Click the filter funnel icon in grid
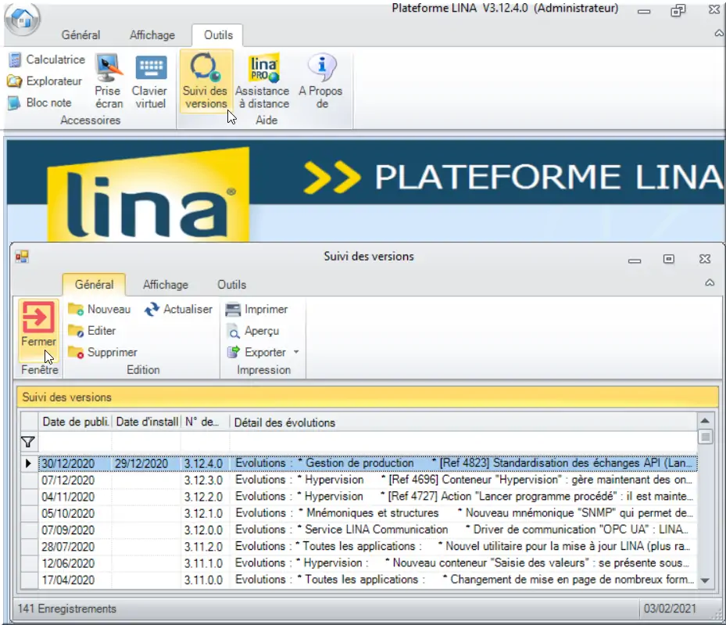The width and height of the screenshot is (726, 625). [x=28, y=442]
